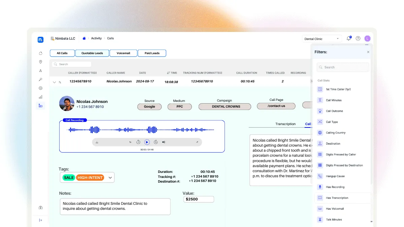Image resolution: width=404 pixels, height=227 pixels.
Task: Click the Calls breadcrumb
Action: tap(110, 38)
